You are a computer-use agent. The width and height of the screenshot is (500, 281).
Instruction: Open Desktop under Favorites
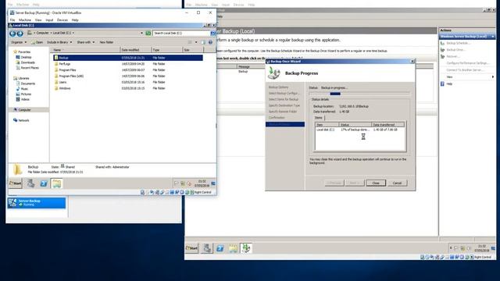pyautogui.click(x=26, y=57)
